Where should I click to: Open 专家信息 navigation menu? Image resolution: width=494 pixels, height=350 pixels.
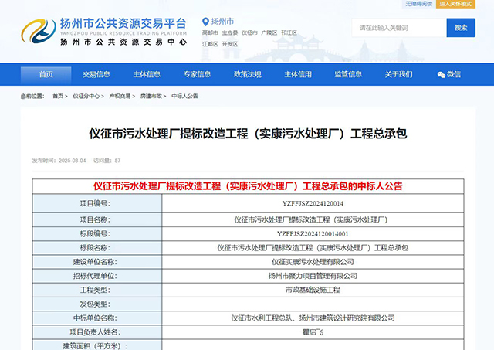pyautogui.click(x=198, y=74)
